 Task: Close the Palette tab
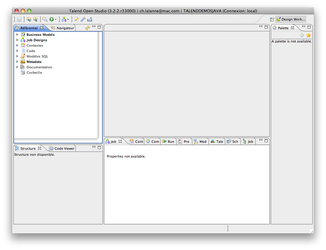pyautogui.click(x=292, y=28)
